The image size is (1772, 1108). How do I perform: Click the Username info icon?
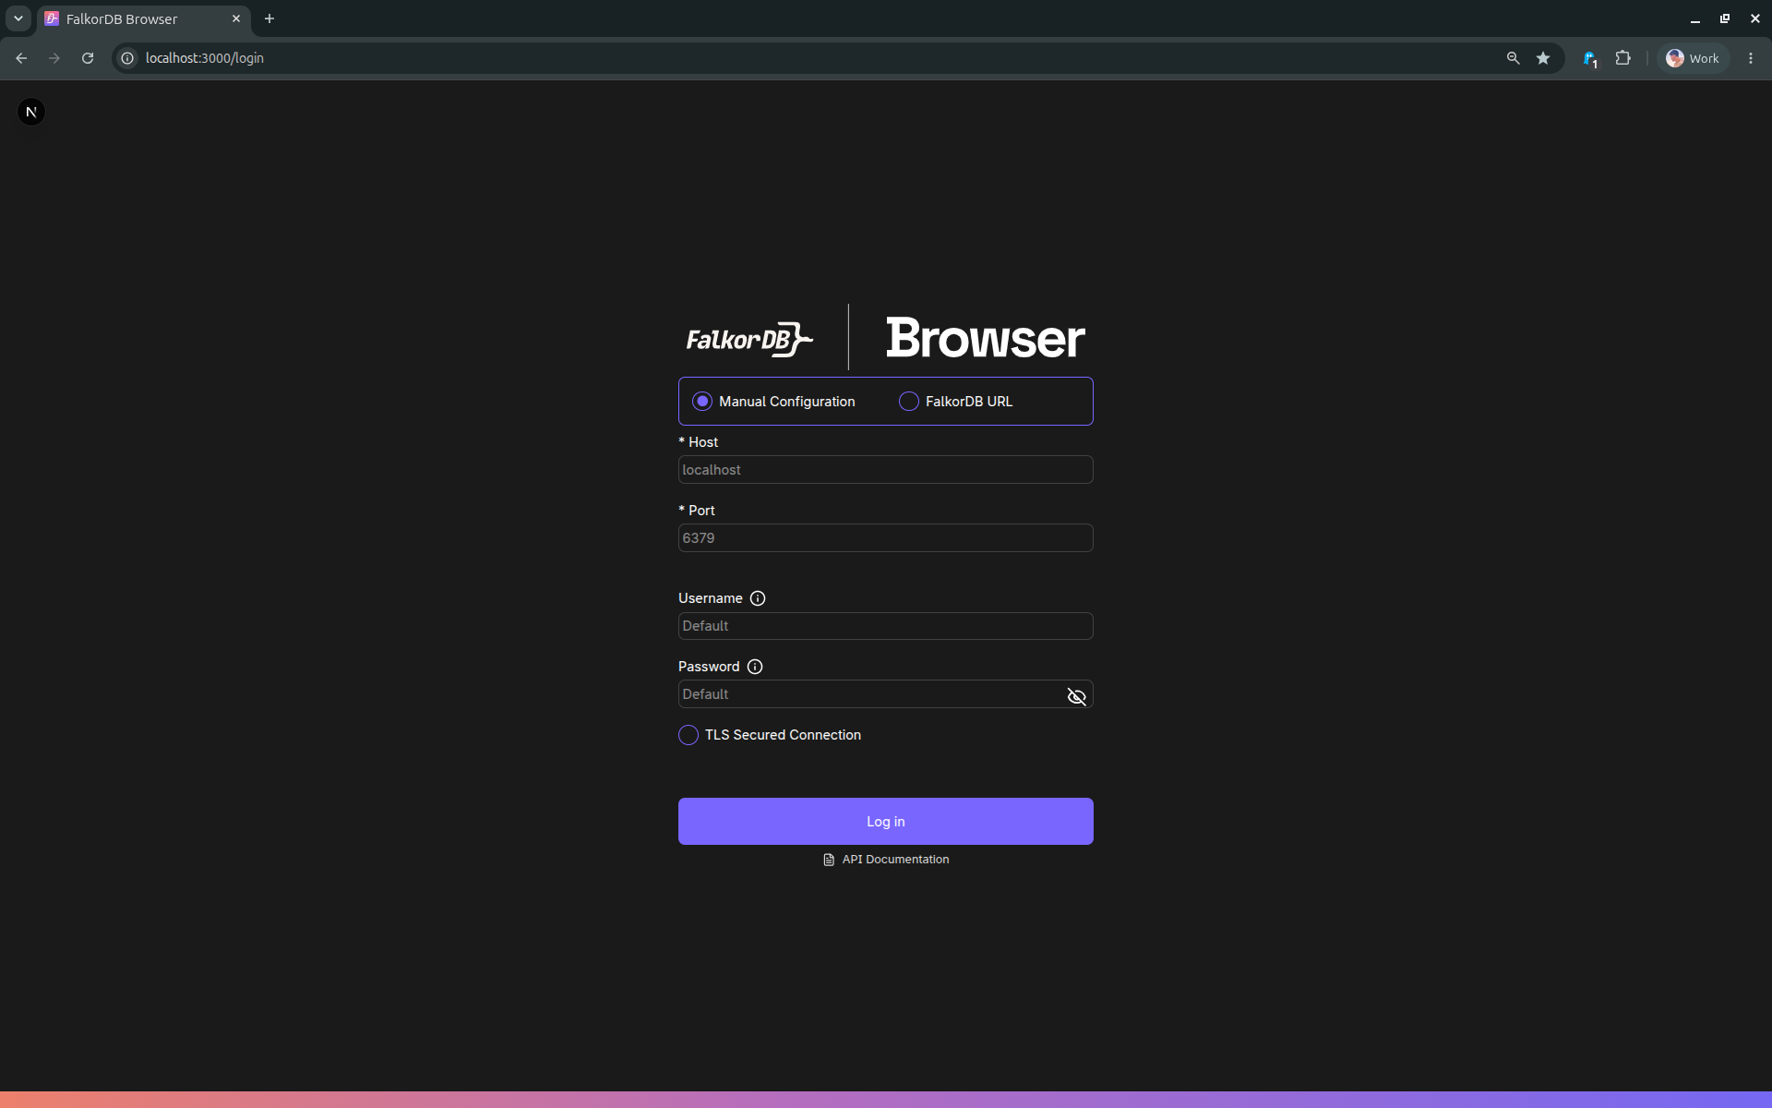click(758, 598)
